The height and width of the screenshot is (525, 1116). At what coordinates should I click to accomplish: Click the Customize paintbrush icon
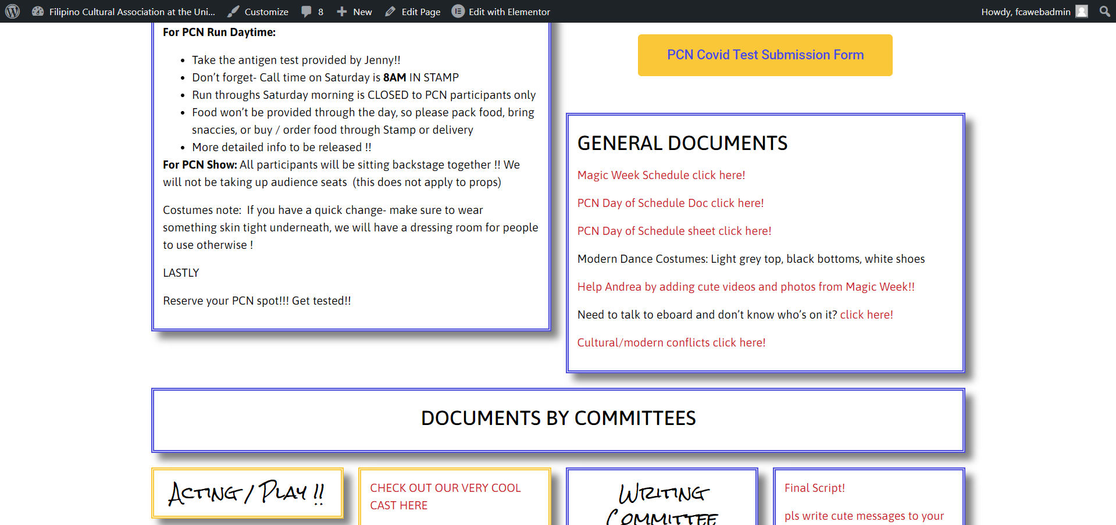tap(233, 12)
